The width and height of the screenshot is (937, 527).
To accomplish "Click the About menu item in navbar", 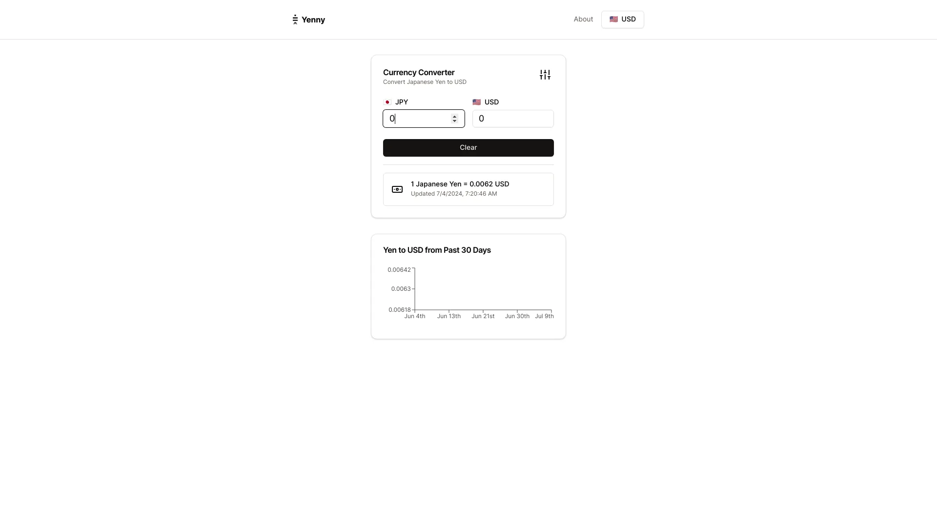I will (583, 20).
